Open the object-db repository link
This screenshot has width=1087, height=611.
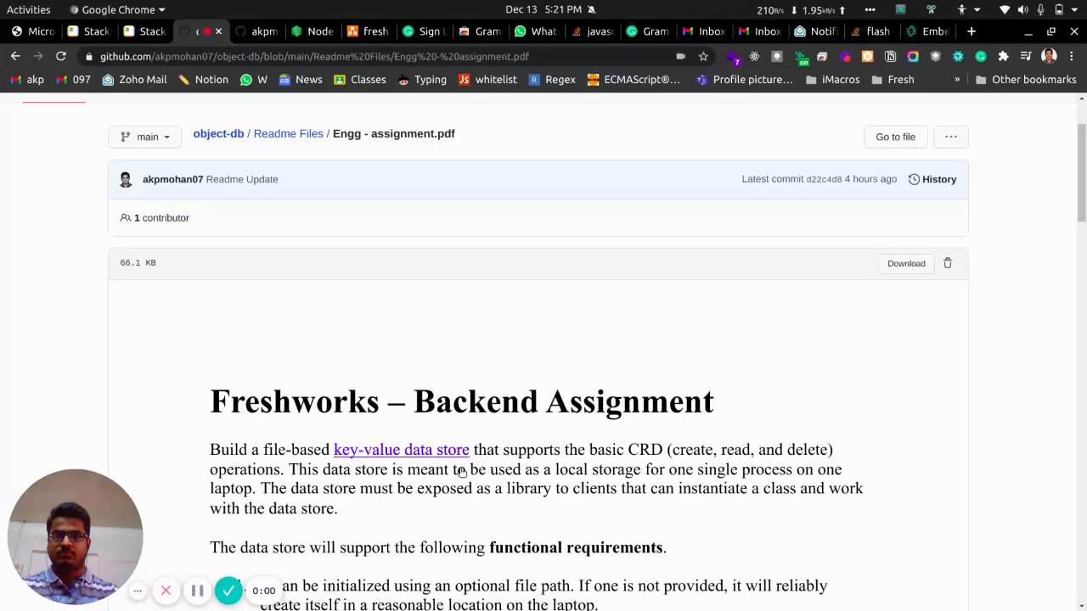(218, 133)
